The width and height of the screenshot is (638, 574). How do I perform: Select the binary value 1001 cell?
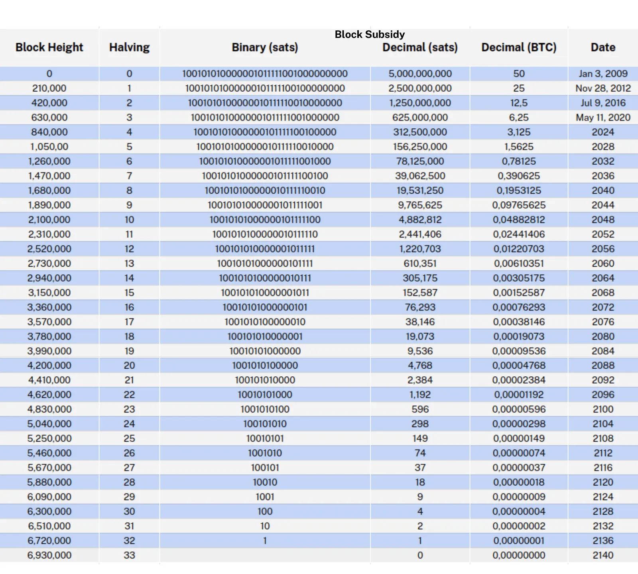(x=265, y=497)
